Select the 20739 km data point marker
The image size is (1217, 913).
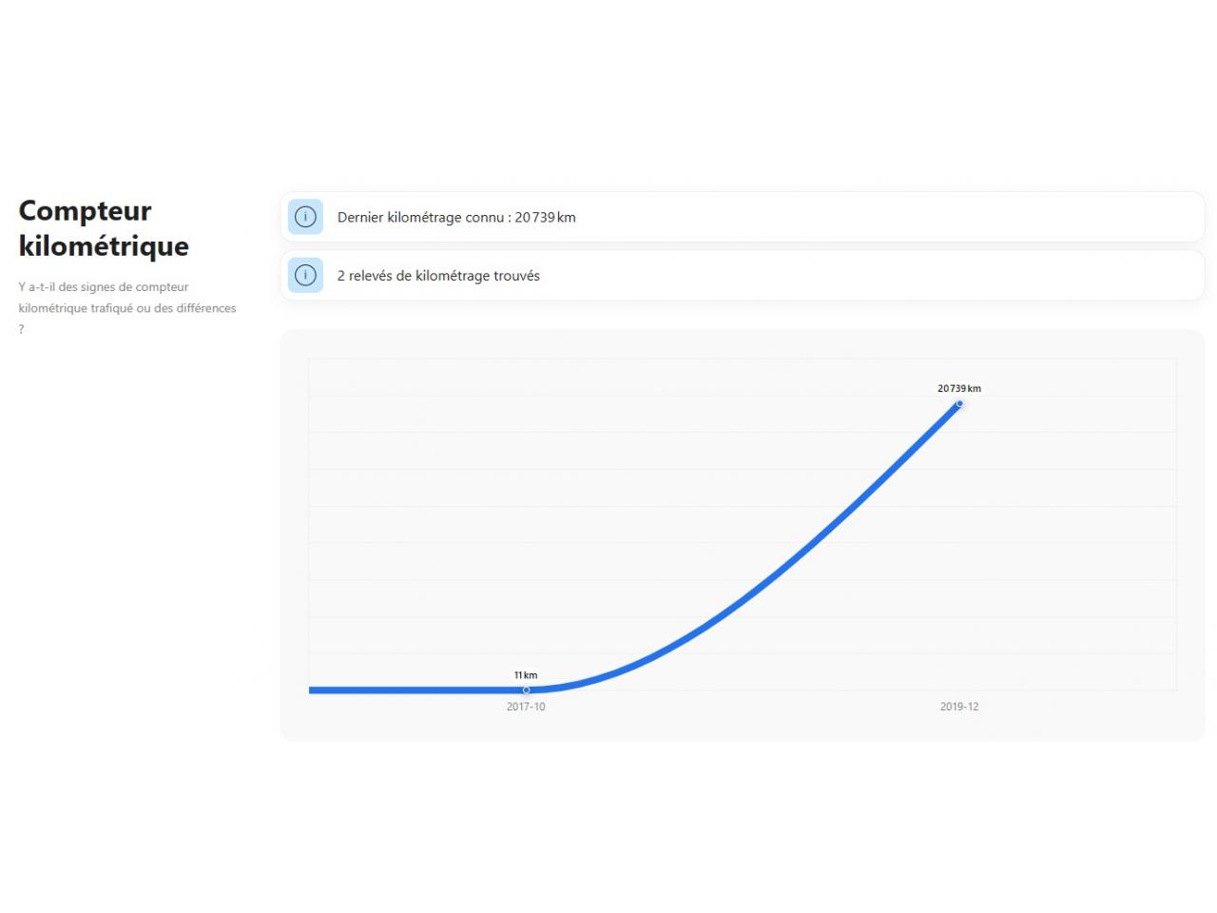click(x=959, y=404)
